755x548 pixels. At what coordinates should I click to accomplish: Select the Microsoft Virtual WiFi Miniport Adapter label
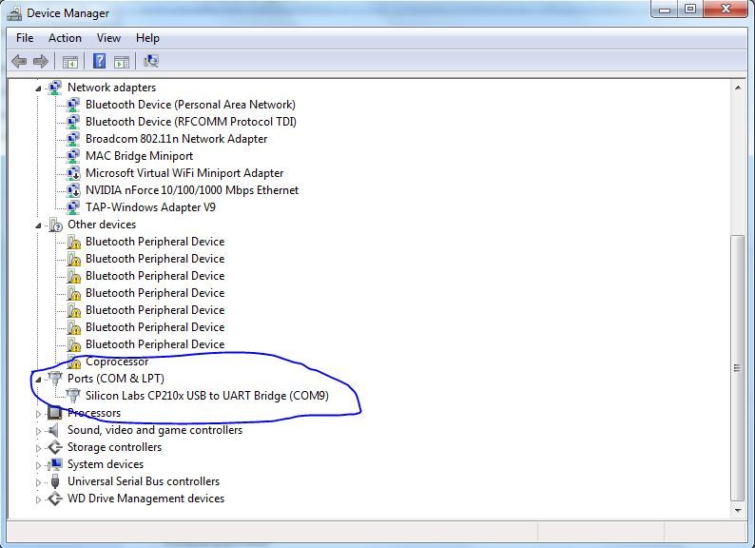pos(184,173)
